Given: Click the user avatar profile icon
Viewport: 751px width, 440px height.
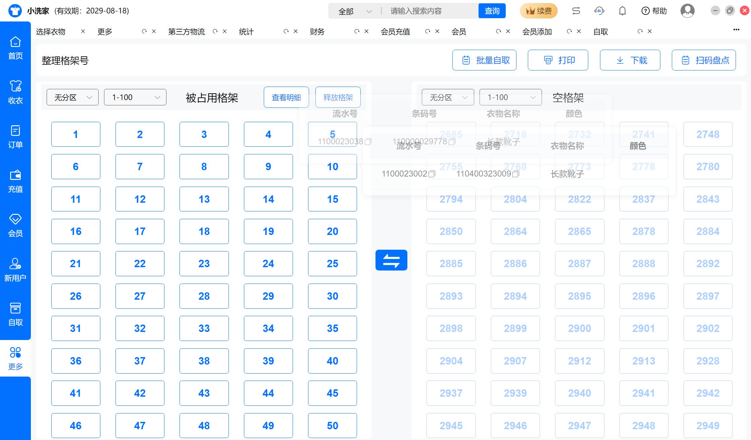Looking at the screenshot, I should tap(687, 11).
